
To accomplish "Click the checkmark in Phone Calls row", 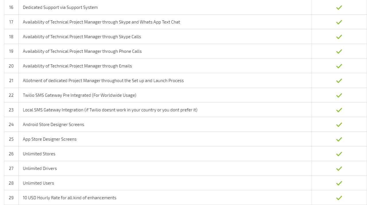I will pos(339,51).
